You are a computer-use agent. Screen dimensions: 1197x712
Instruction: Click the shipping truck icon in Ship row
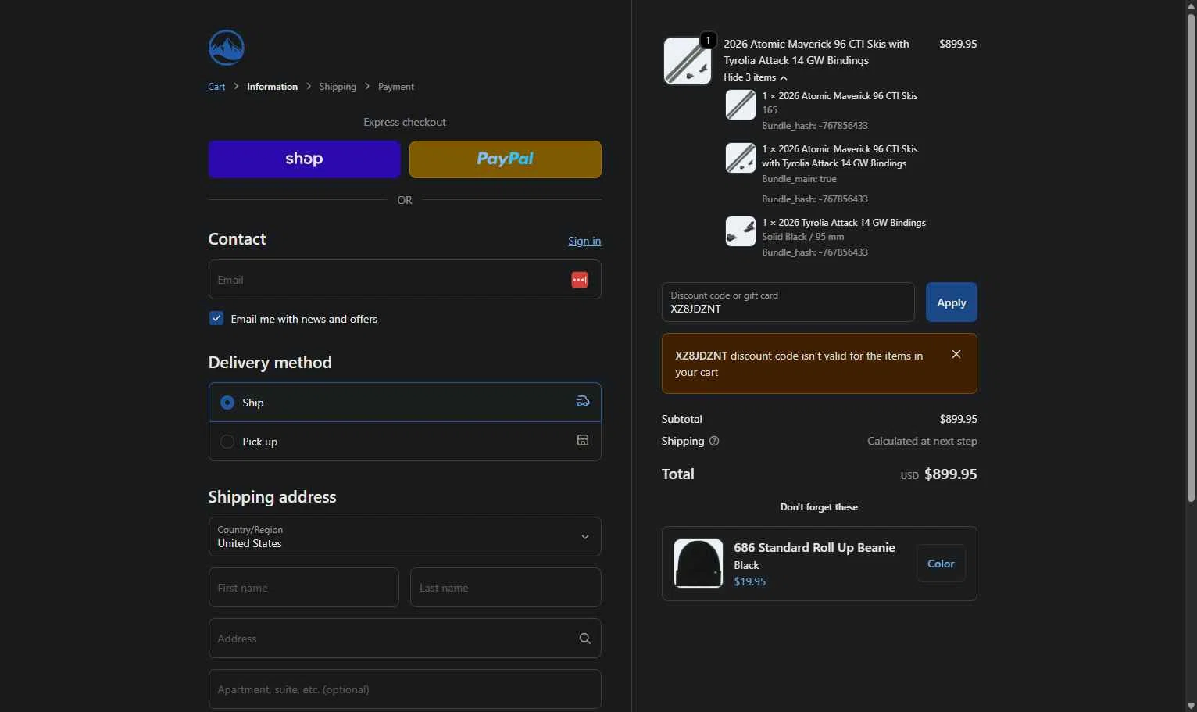[x=583, y=402]
